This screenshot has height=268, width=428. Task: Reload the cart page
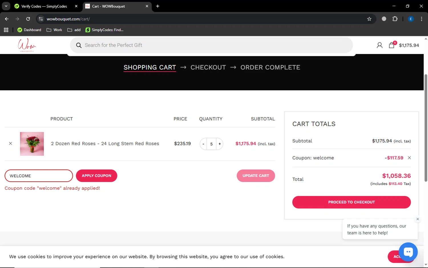[28, 19]
